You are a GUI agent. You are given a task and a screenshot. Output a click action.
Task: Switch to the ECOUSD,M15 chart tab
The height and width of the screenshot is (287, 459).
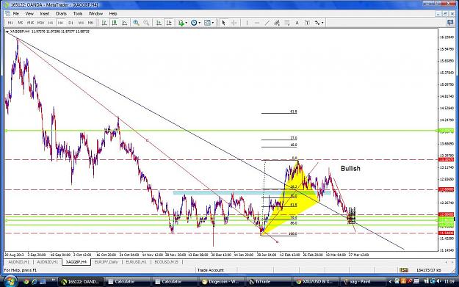[x=166, y=262]
